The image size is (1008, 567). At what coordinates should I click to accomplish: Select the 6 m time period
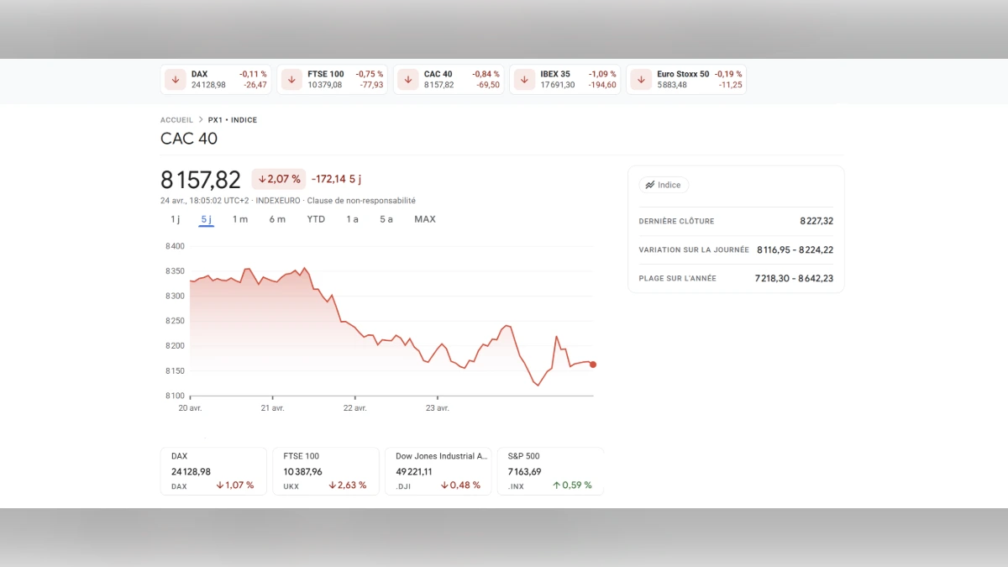coord(277,218)
